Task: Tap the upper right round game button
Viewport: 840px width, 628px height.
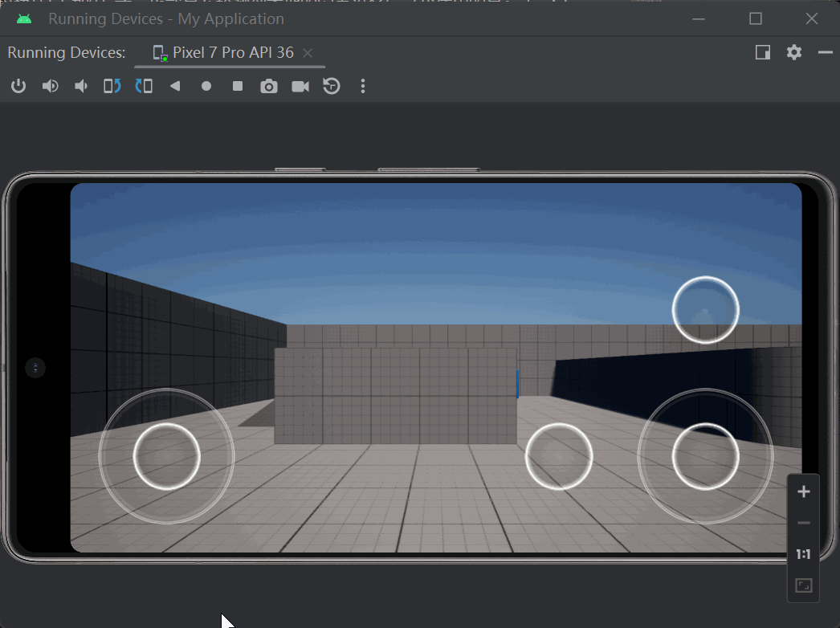Action: 706,310
